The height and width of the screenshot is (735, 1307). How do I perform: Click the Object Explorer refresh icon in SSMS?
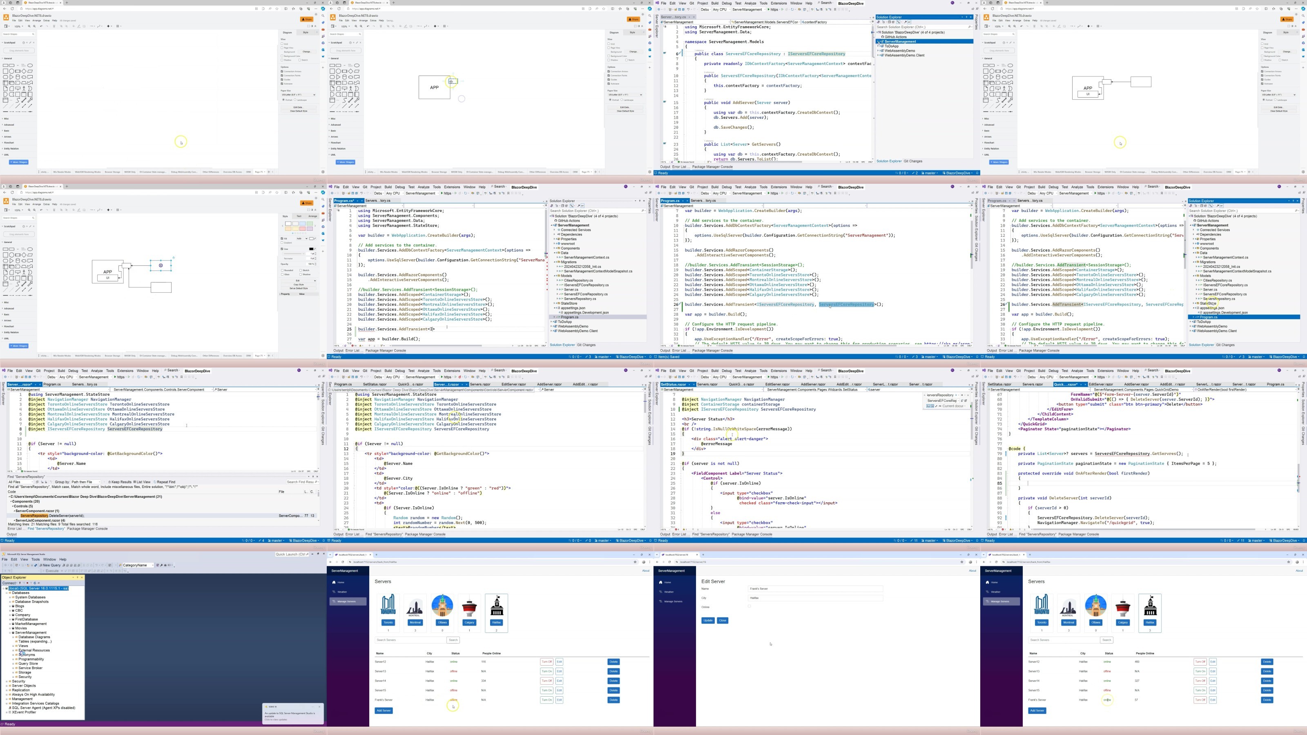[x=35, y=583]
